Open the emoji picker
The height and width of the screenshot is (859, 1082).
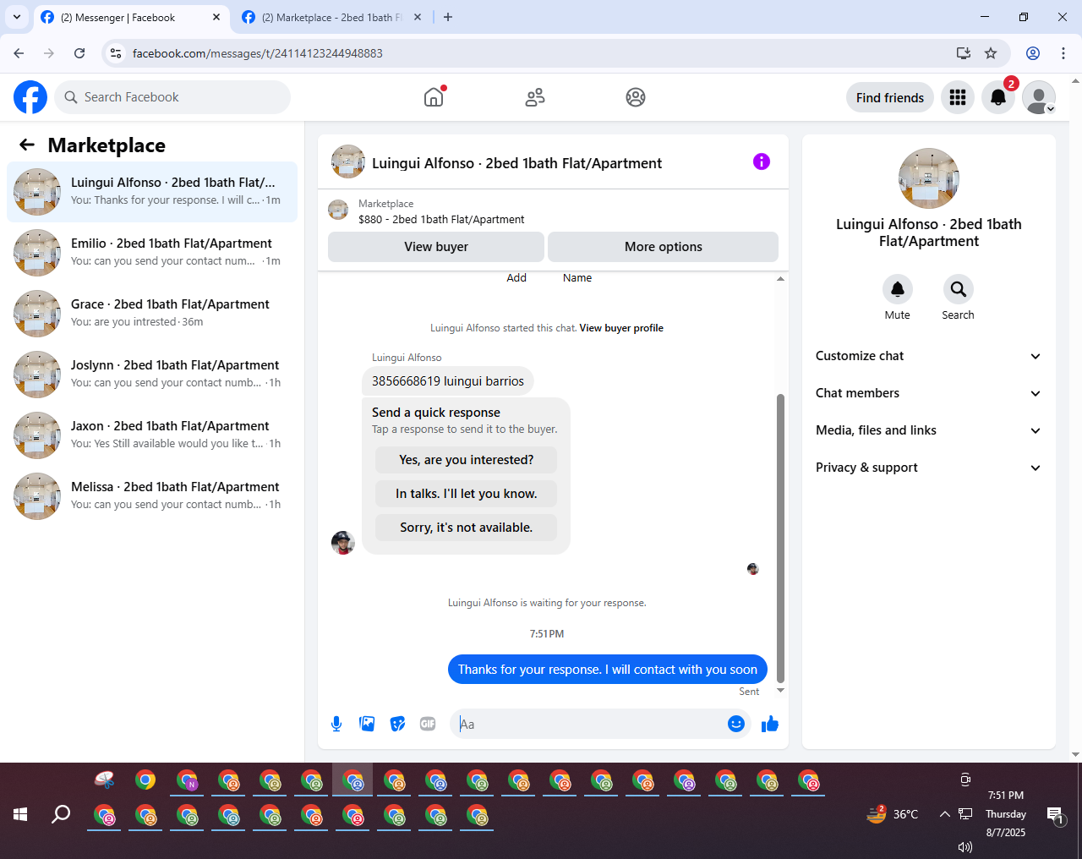coord(736,724)
